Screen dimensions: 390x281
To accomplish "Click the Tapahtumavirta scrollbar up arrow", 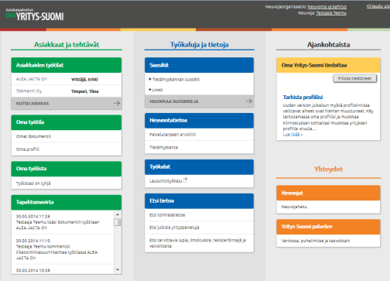I will point(118,214).
